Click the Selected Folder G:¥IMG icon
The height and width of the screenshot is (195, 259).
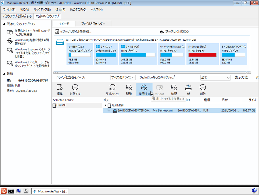pos(54,105)
